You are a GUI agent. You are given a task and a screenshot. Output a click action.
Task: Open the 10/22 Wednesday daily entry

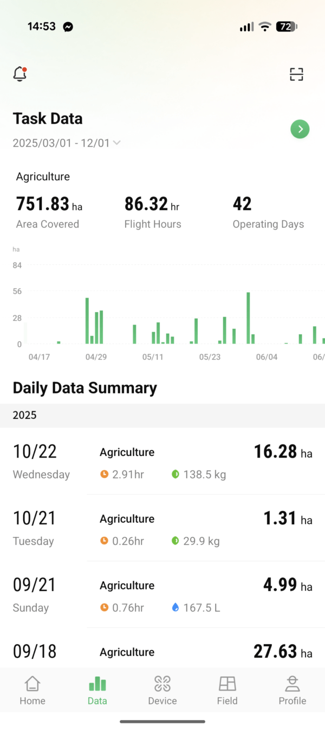click(x=162, y=462)
